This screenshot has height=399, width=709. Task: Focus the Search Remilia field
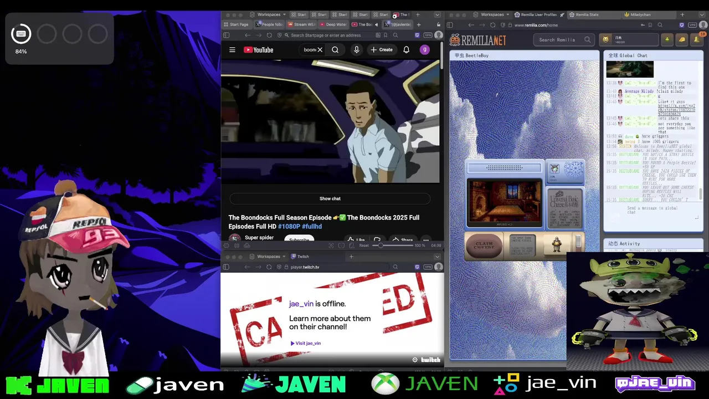click(x=564, y=39)
